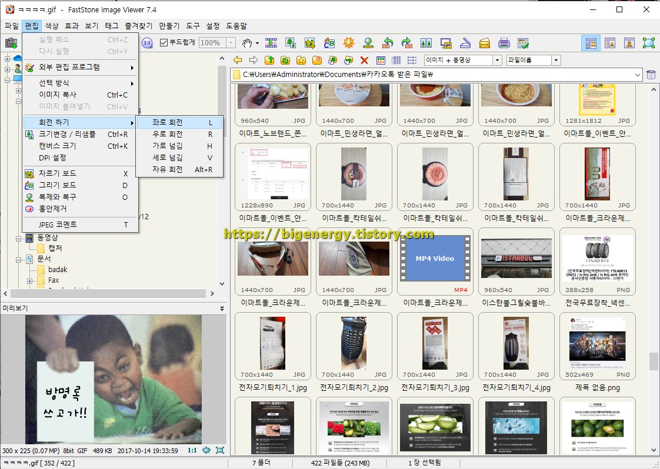Open the compare selected images icon
Viewport: 660px width, 469px height.
[x=426, y=43]
